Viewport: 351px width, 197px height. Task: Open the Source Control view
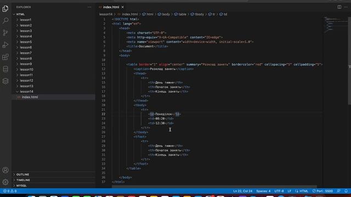click(5, 33)
